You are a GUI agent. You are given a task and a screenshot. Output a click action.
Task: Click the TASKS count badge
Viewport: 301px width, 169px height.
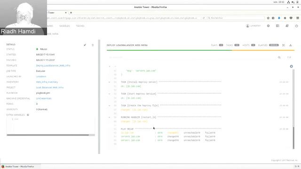tap(237, 45)
